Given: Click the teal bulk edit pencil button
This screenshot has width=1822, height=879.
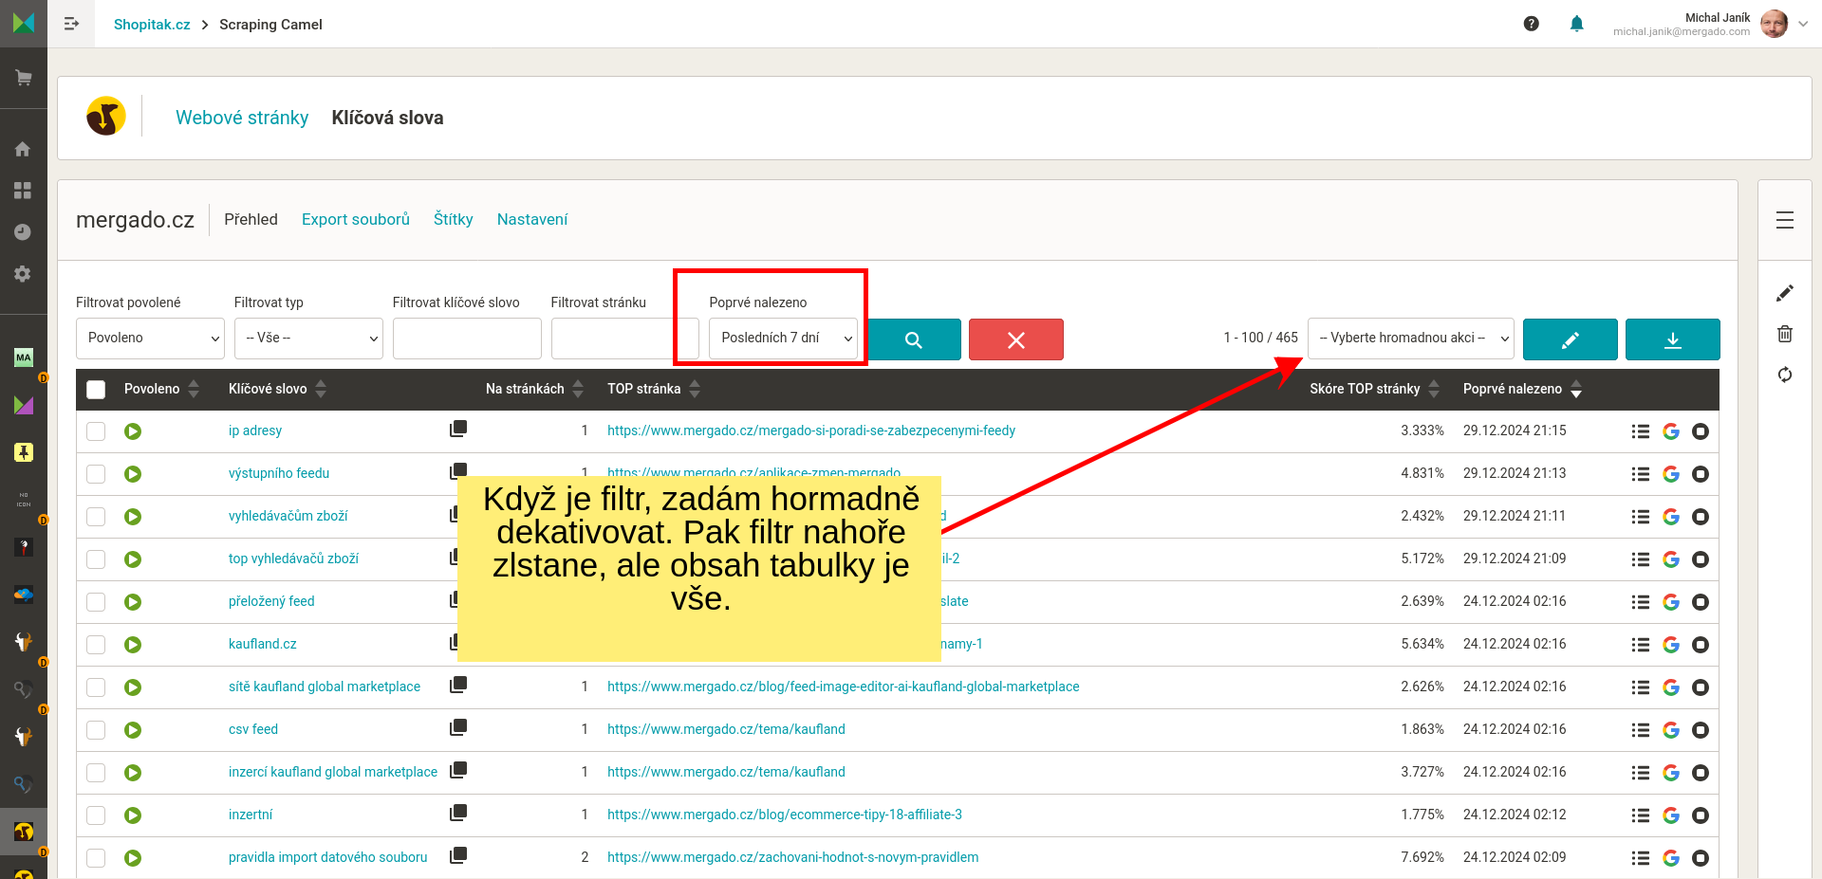Looking at the screenshot, I should click(1571, 339).
